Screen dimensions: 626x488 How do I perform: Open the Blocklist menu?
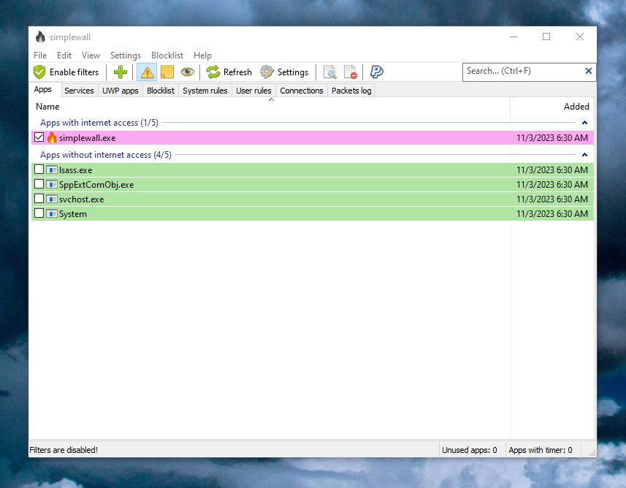click(167, 56)
